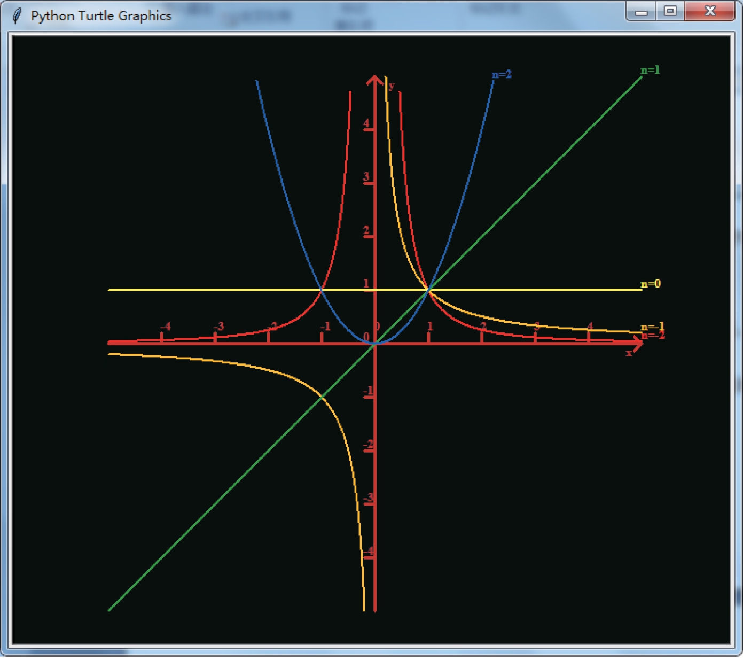Click the '2' tick label on positive x axis

[483, 326]
